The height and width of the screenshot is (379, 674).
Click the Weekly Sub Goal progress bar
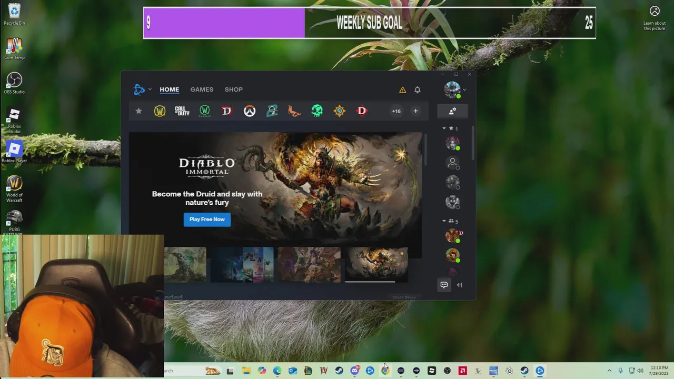point(370,23)
